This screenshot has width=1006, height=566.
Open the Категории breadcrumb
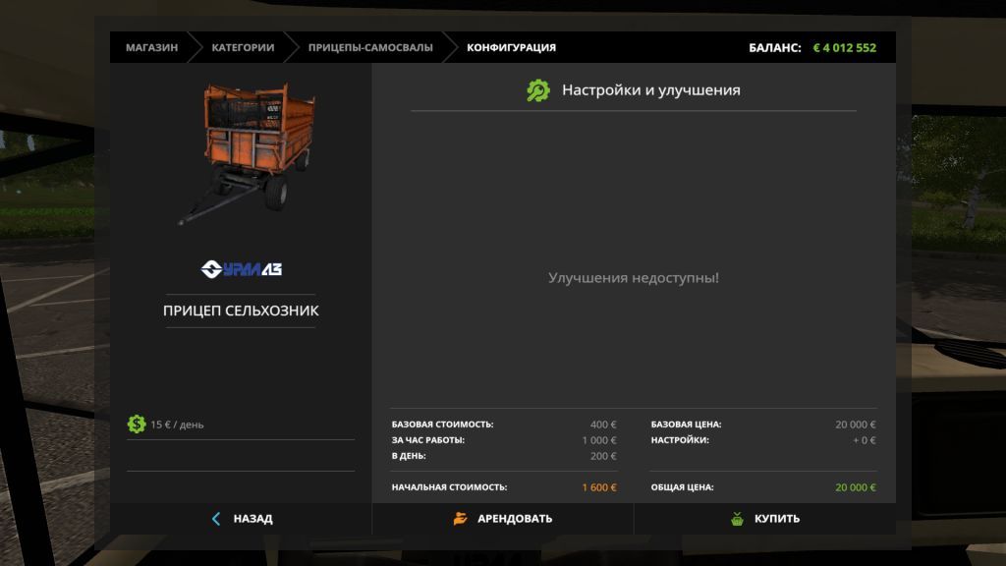(243, 47)
